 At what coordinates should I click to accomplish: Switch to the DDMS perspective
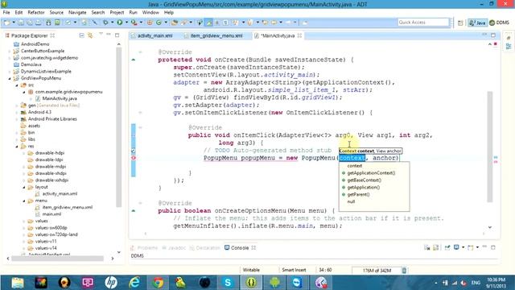click(x=499, y=23)
